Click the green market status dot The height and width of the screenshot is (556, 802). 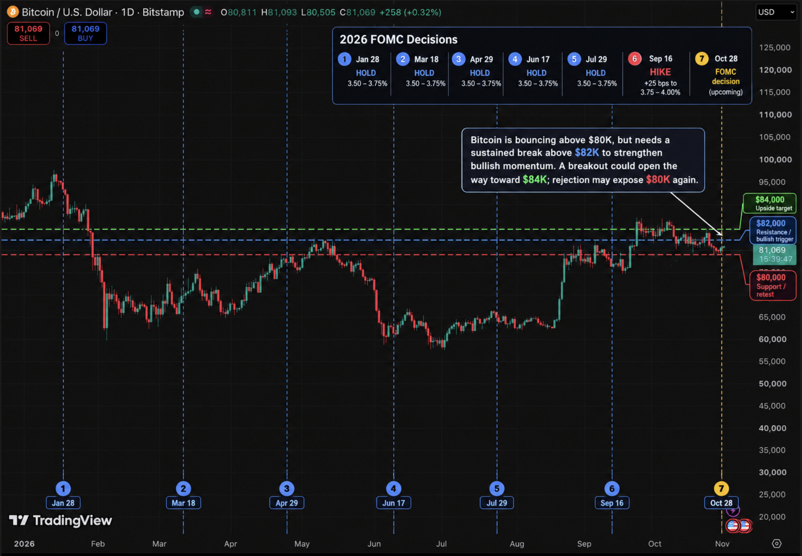[196, 12]
